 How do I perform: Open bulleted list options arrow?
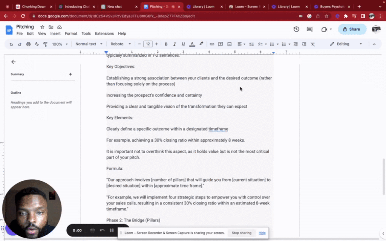coord(278,44)
